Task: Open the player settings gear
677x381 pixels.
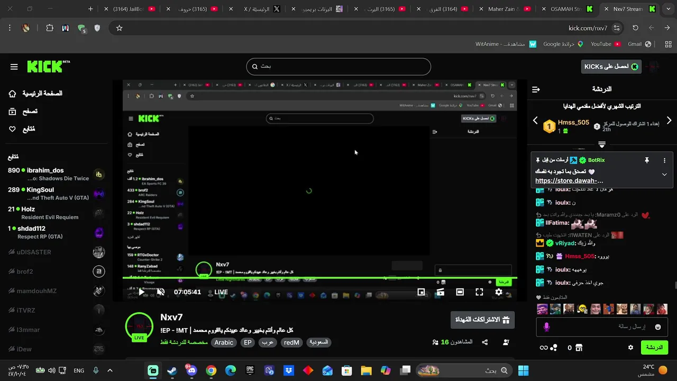Action: [499, 292]
